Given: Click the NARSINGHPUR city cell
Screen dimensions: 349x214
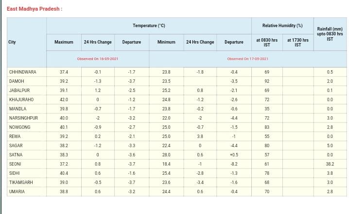Looking at the screenshot, I should pos(24,118).
